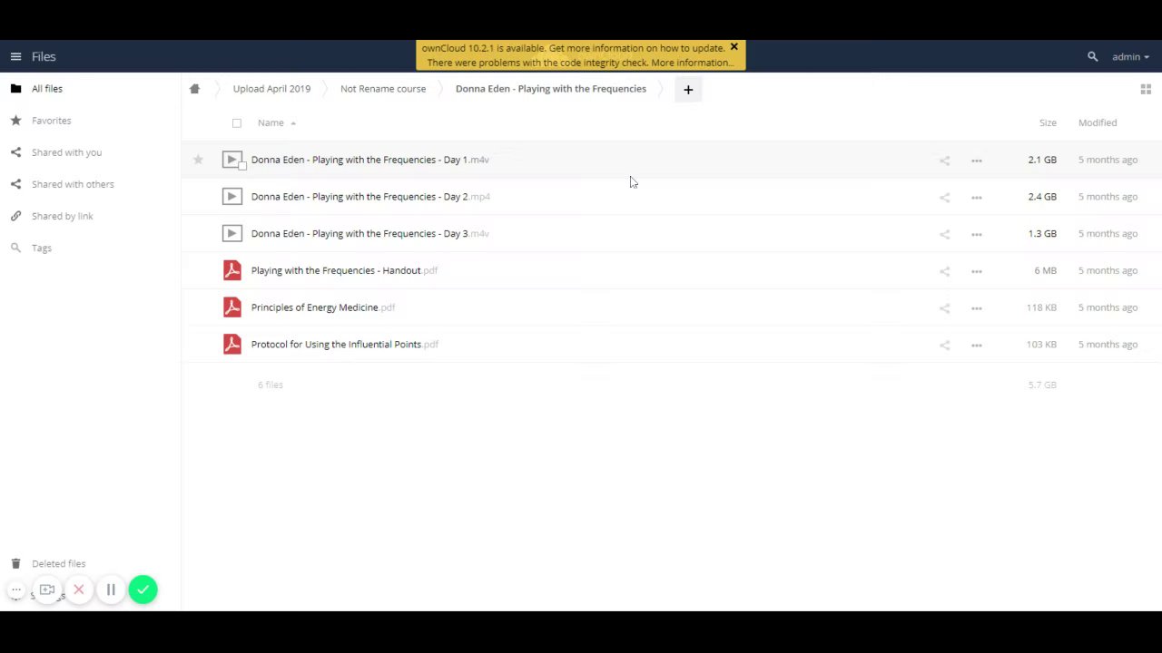
Task: Click More information link for update
Action: point(691,63)
